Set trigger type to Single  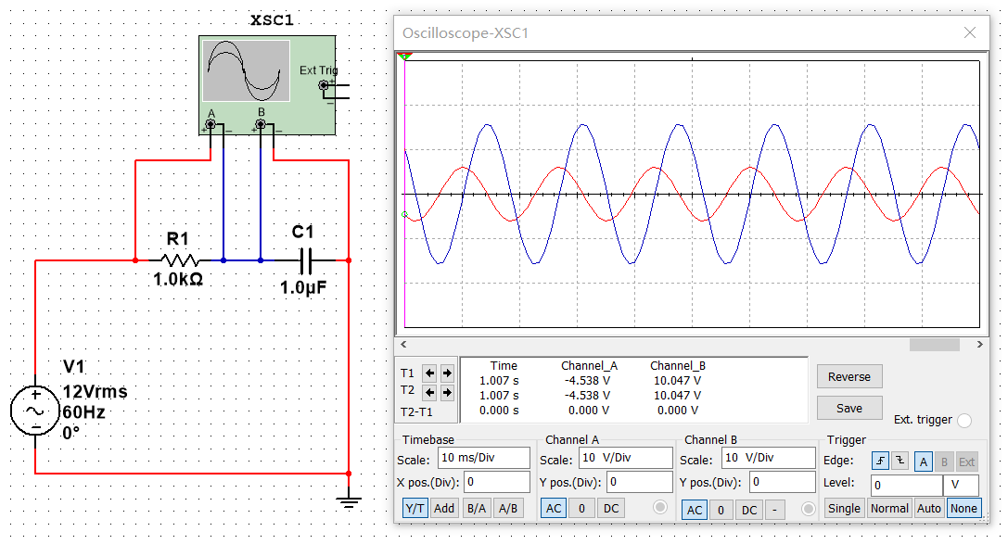pos(844,508)
